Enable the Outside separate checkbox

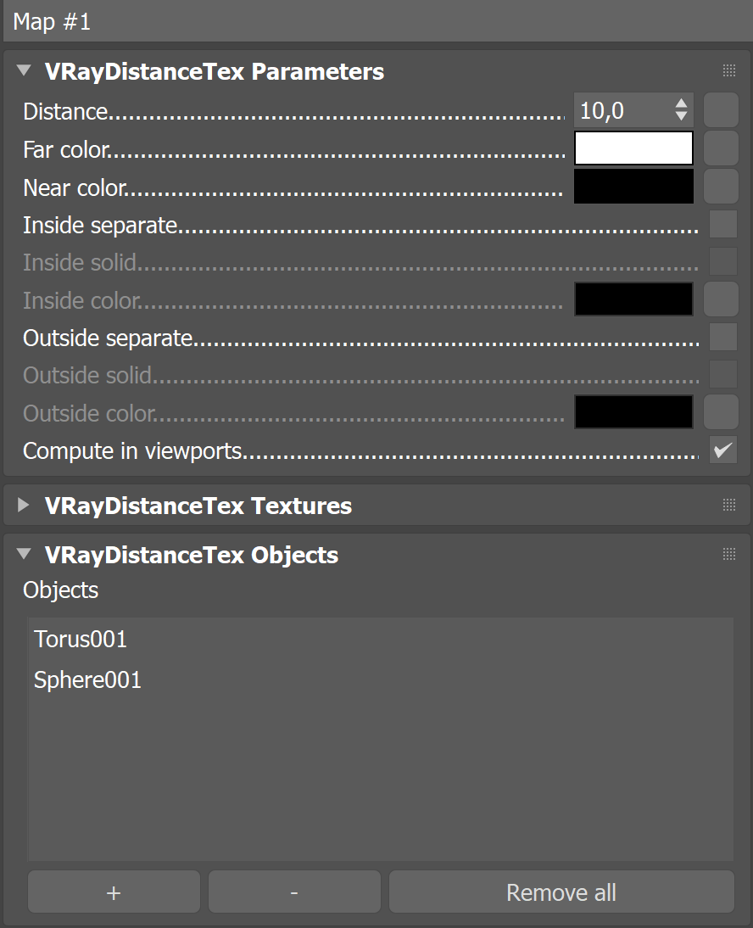[722, 338]
